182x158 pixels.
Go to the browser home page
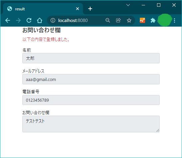click(x=40, y=20)
